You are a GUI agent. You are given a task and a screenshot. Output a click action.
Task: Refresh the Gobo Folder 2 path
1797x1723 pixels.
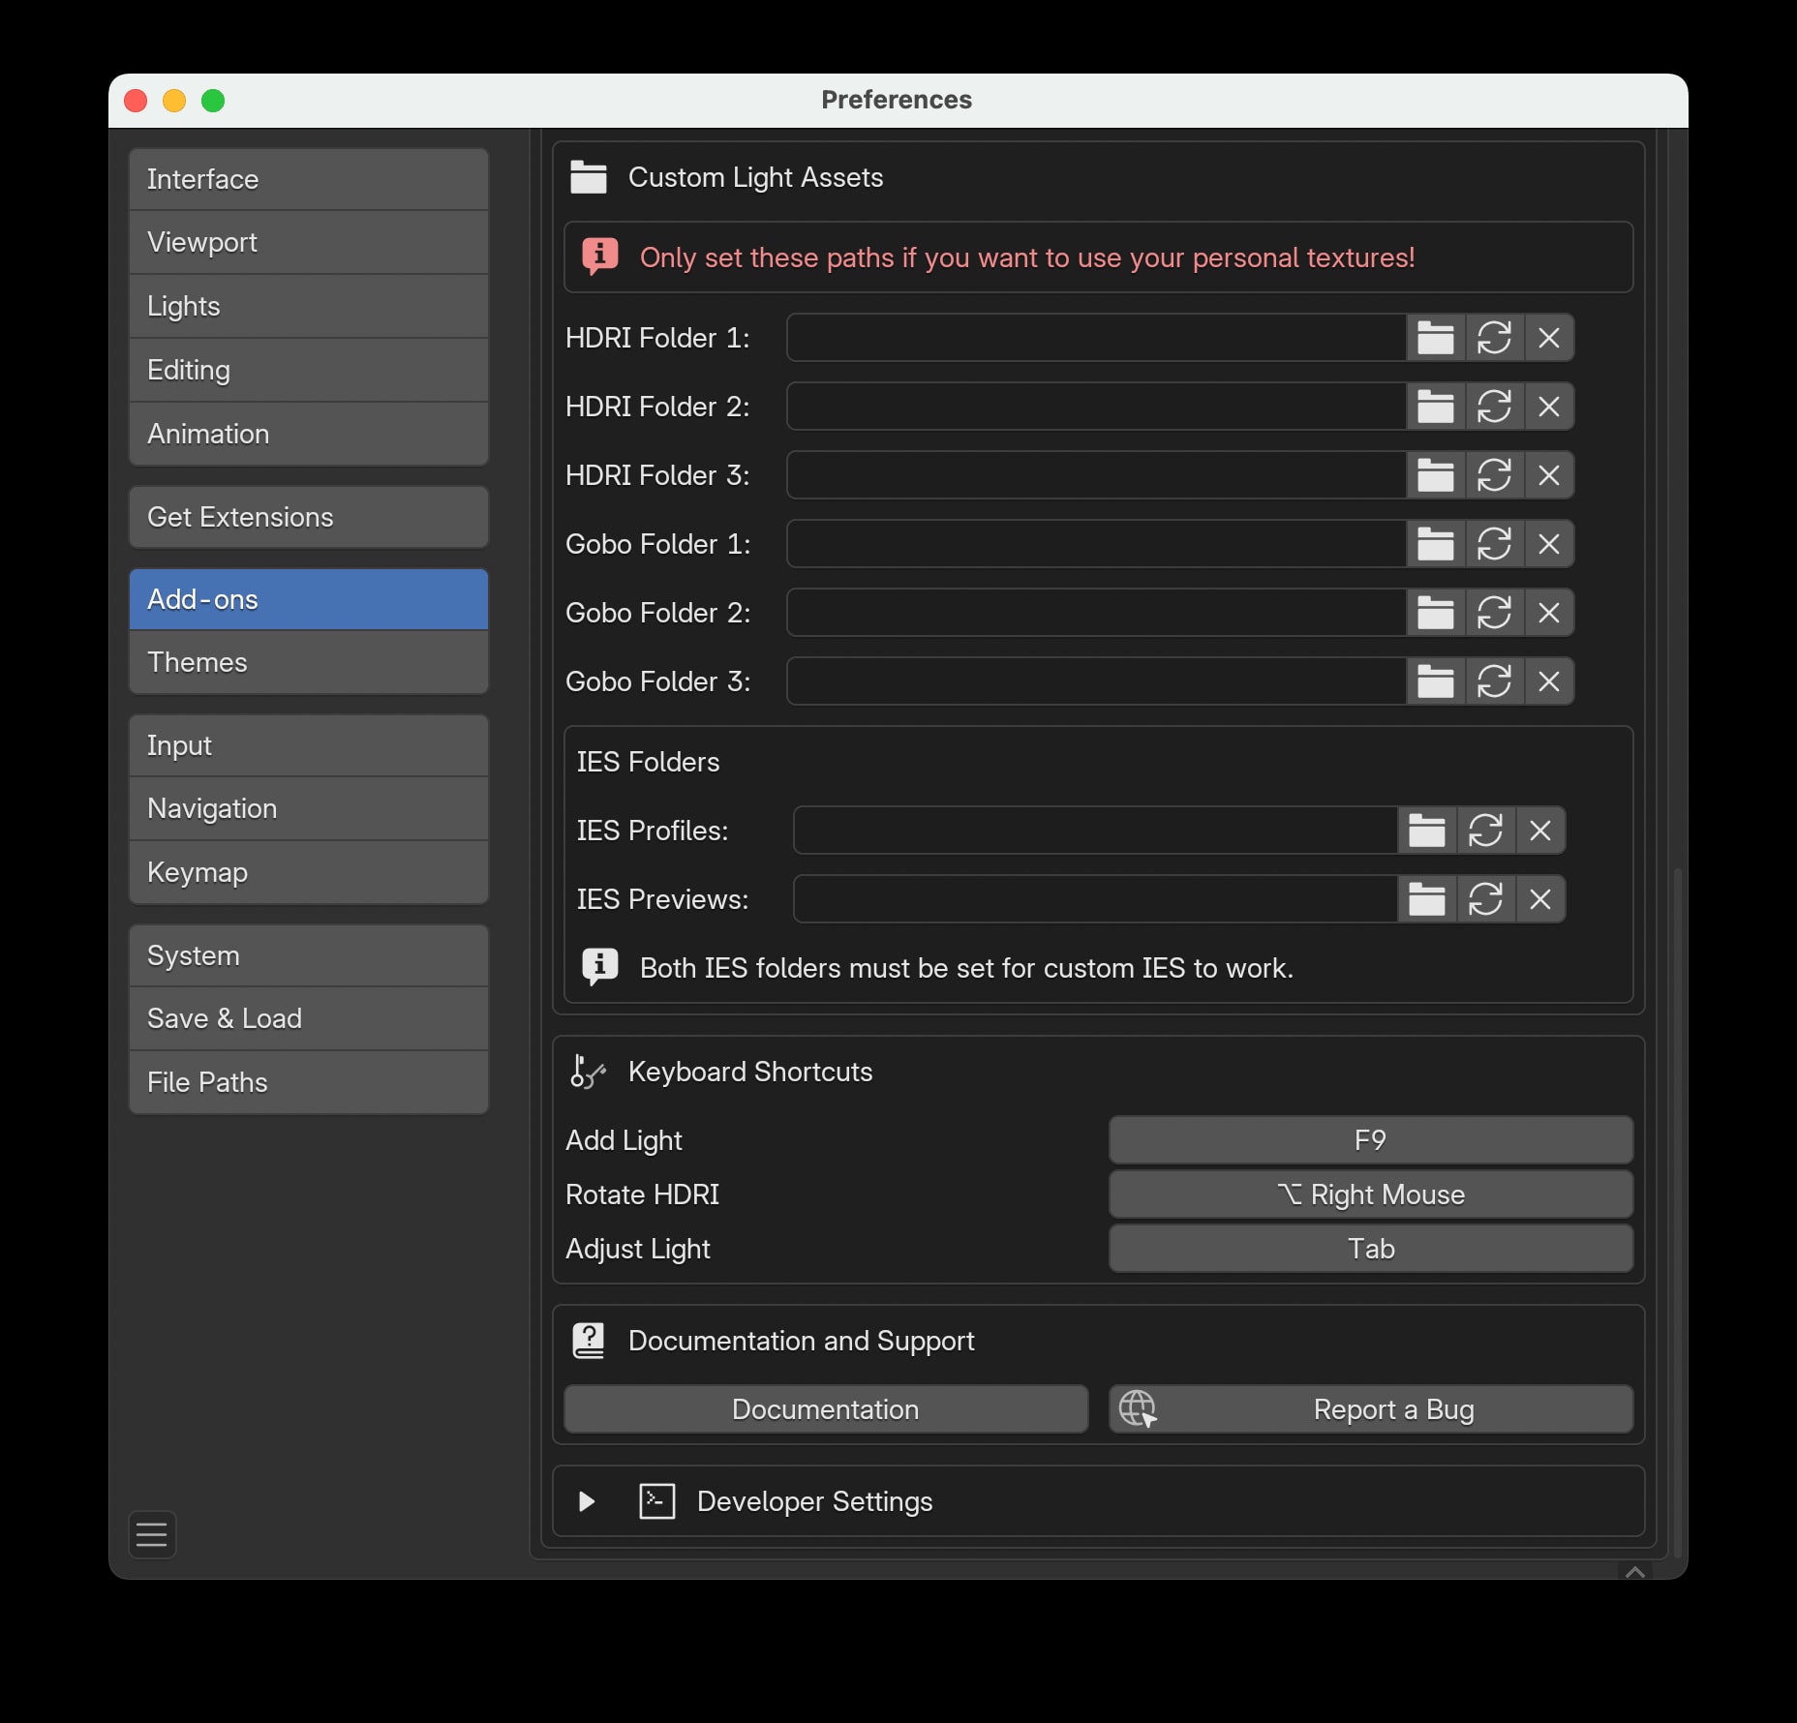[x=1495, y=613]
